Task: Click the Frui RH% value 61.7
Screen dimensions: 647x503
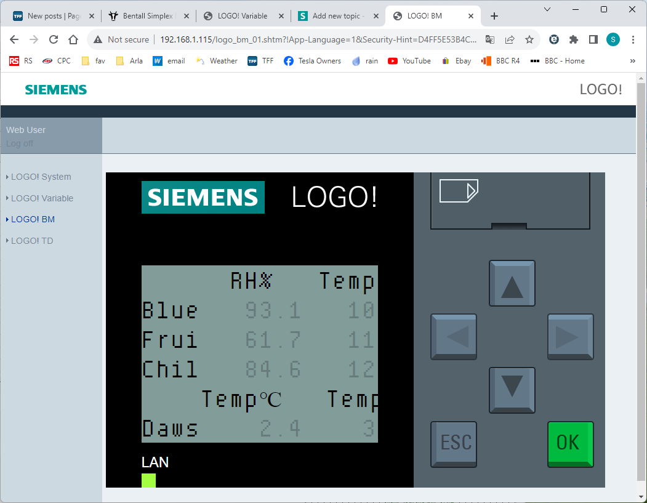Action: (x=273, y=340)
